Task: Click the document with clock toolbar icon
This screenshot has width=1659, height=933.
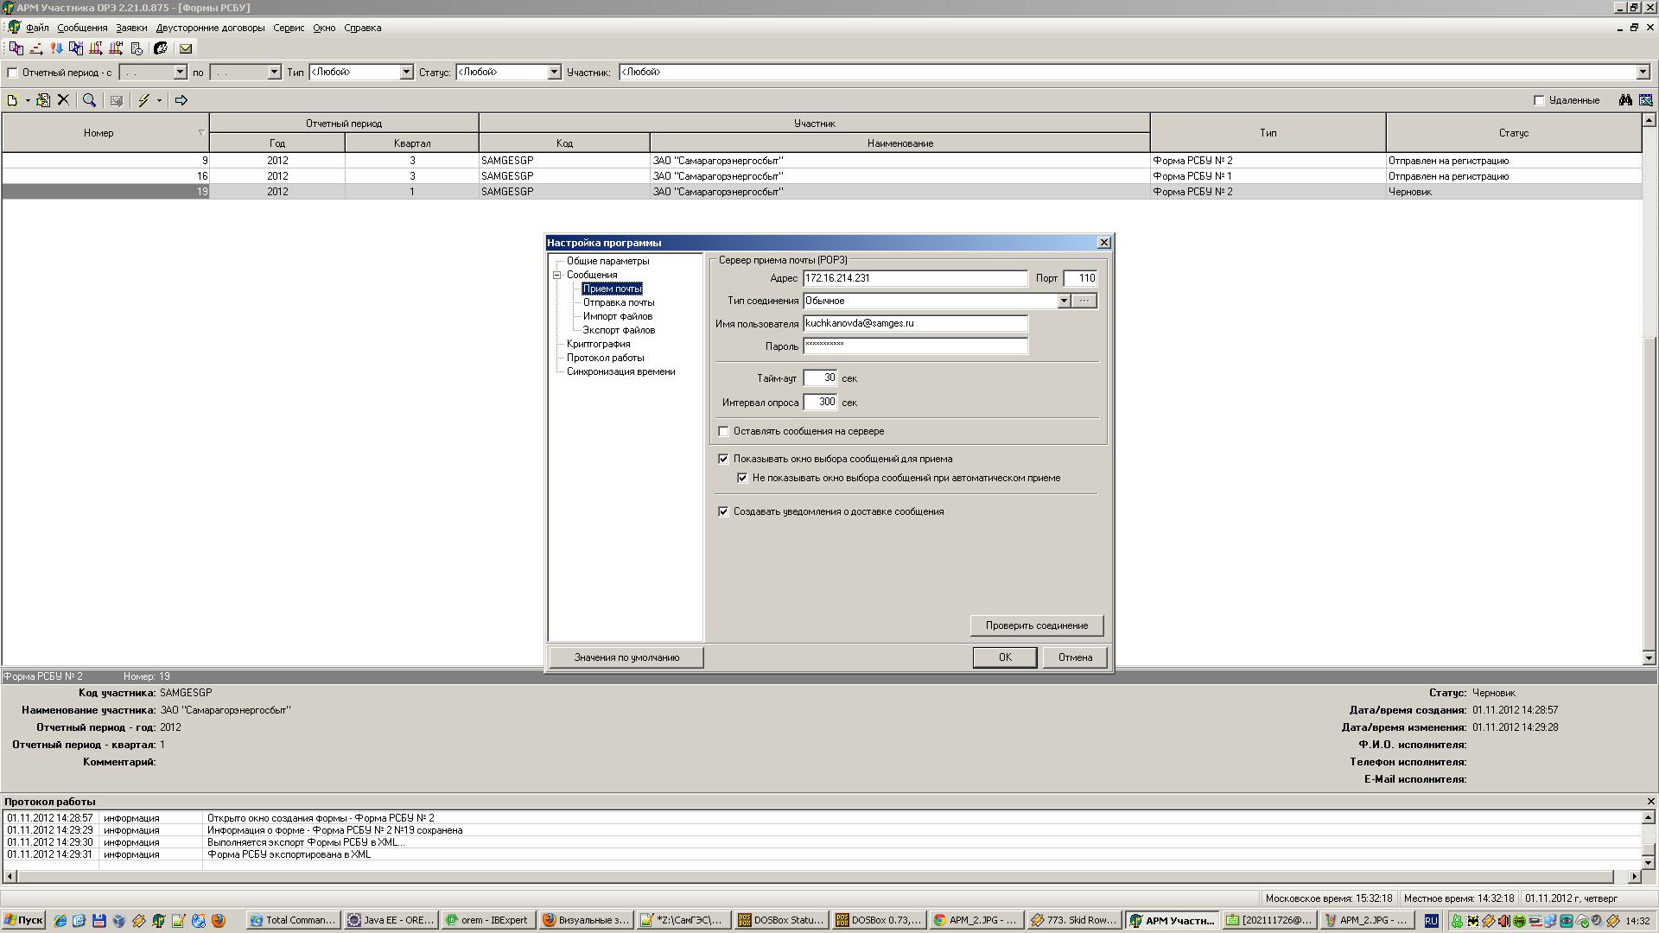Action: click(137, 49)
